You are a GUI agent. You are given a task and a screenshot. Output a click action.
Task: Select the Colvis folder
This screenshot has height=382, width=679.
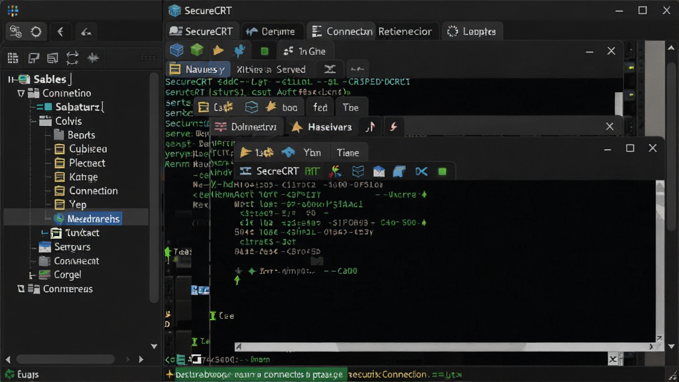coord(68,121)
